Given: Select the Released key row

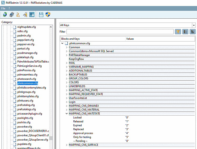Looking at the screenshot, I should coord(78,121).
